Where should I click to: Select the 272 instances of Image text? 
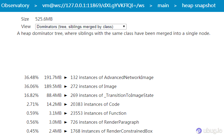[93, 86]
